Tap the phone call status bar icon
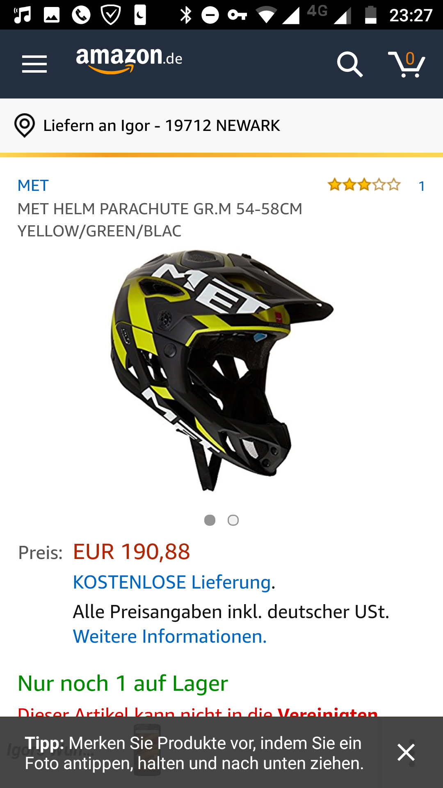This screenshot has height=788, width=443. coord(81,15)
